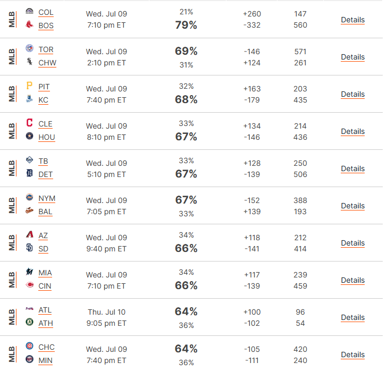This screenshot has width=387, height=371.
Task: Click the Toronto Blue Jays logo
Action: click(29, 48)
